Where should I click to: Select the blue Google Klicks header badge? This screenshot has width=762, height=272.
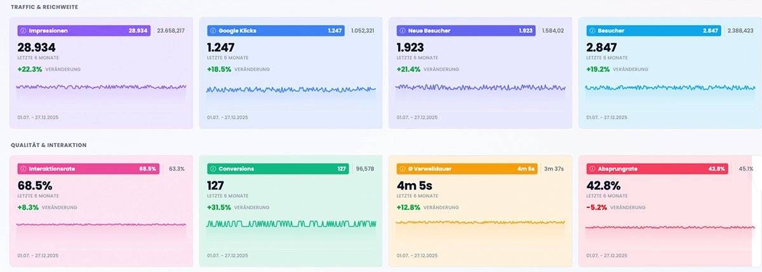pyautogui.click(x=276, y=30)
